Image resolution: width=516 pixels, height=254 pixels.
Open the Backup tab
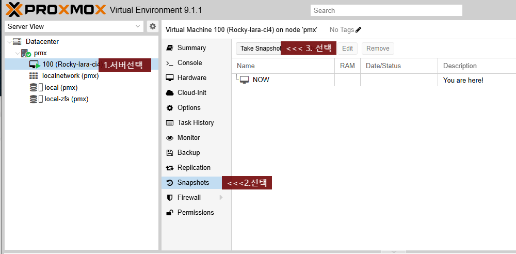click(x=197, y=152)
